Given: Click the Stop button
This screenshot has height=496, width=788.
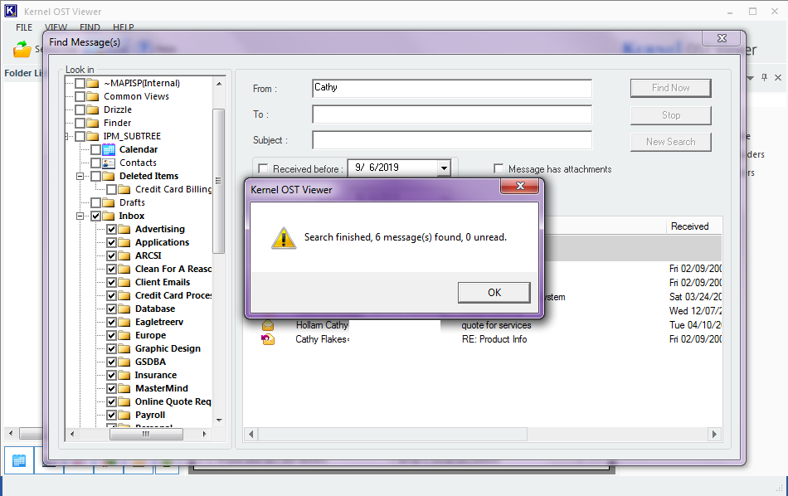Looking at the screenshot, I should (670, 115).
